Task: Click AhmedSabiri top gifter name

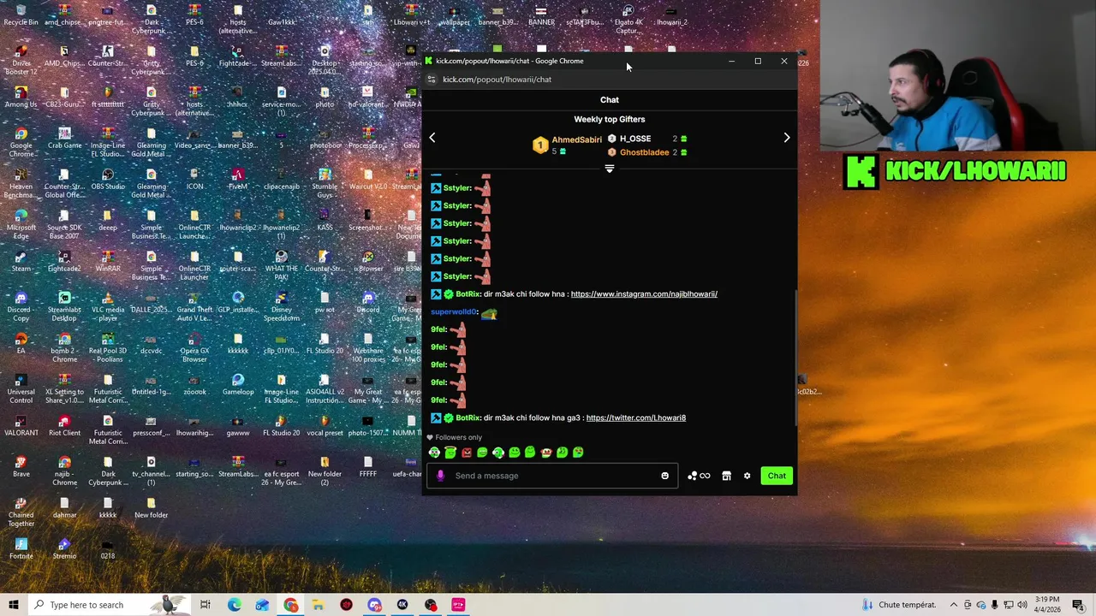Action: (x=576, y=139)
